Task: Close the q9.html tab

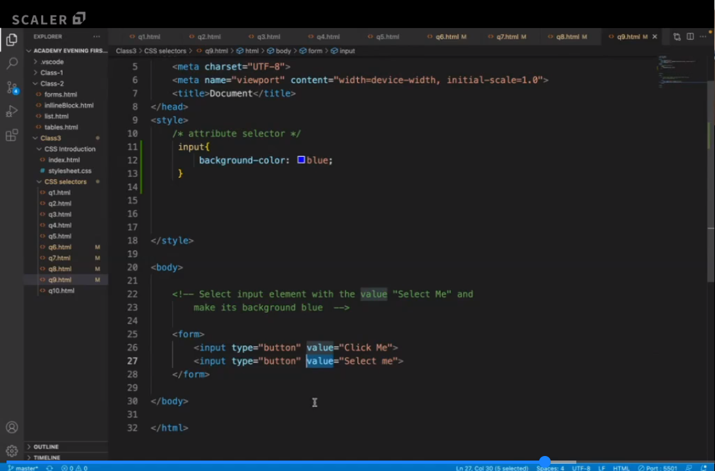Action: tap(655, 37)
